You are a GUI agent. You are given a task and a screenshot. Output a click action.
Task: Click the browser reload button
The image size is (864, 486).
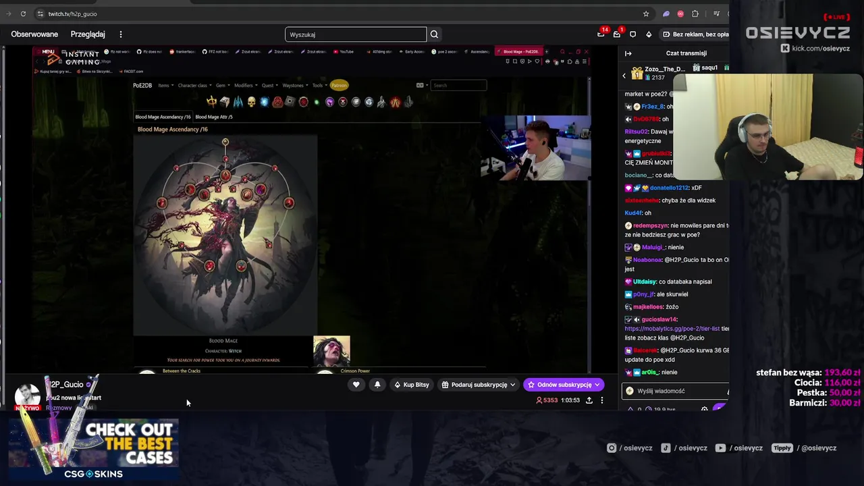(x=23, y=13)
